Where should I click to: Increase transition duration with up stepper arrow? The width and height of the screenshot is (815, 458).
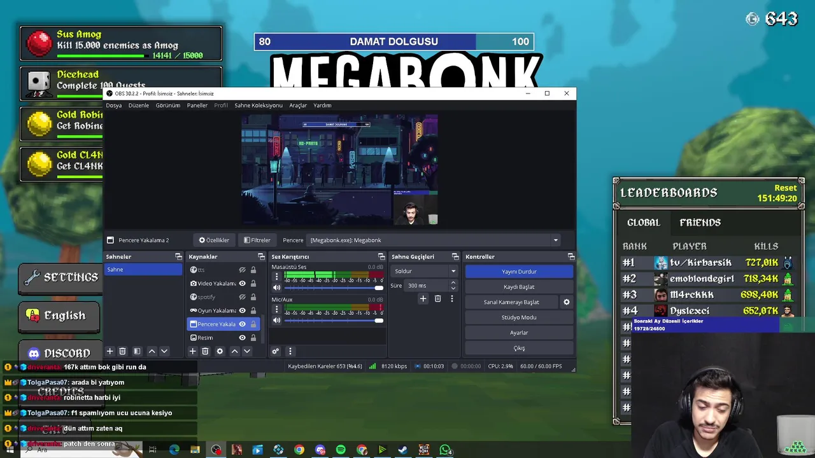pyautogui.click(x=453, y=283)
